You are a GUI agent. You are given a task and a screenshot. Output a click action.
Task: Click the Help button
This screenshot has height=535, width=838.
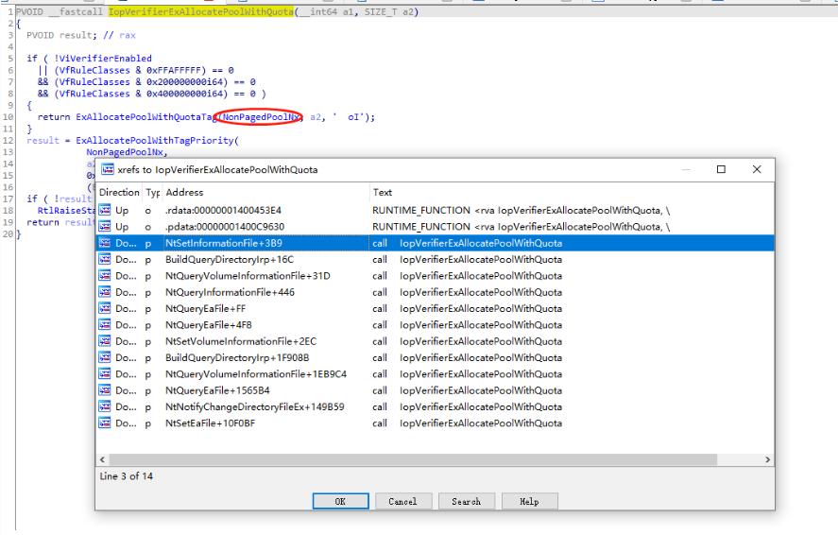click(529, 502)
